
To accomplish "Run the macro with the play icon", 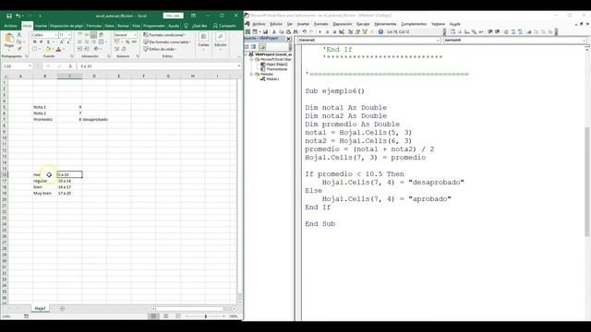I will tap(320, 32).
